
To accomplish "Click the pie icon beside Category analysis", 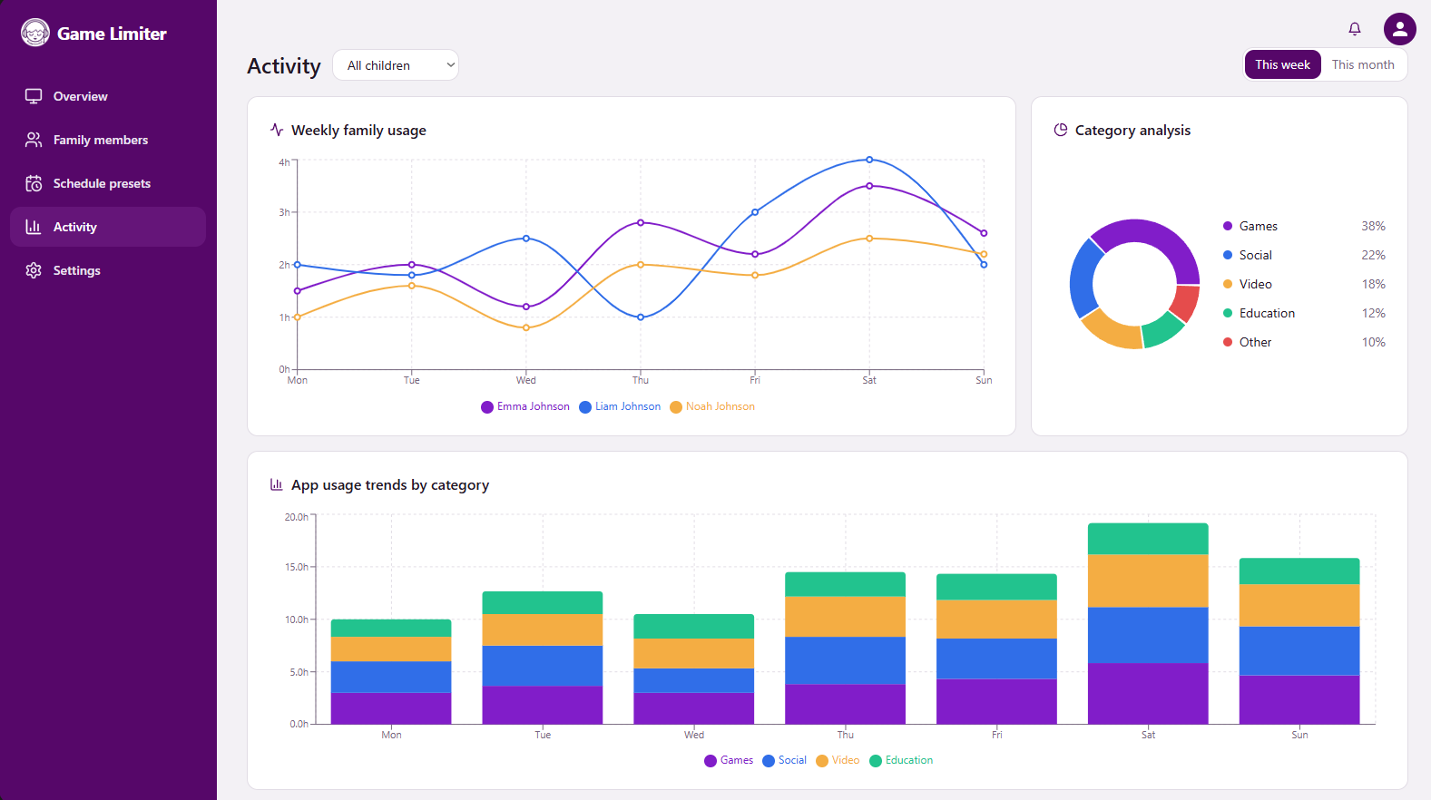I will tap(1061, 130).
